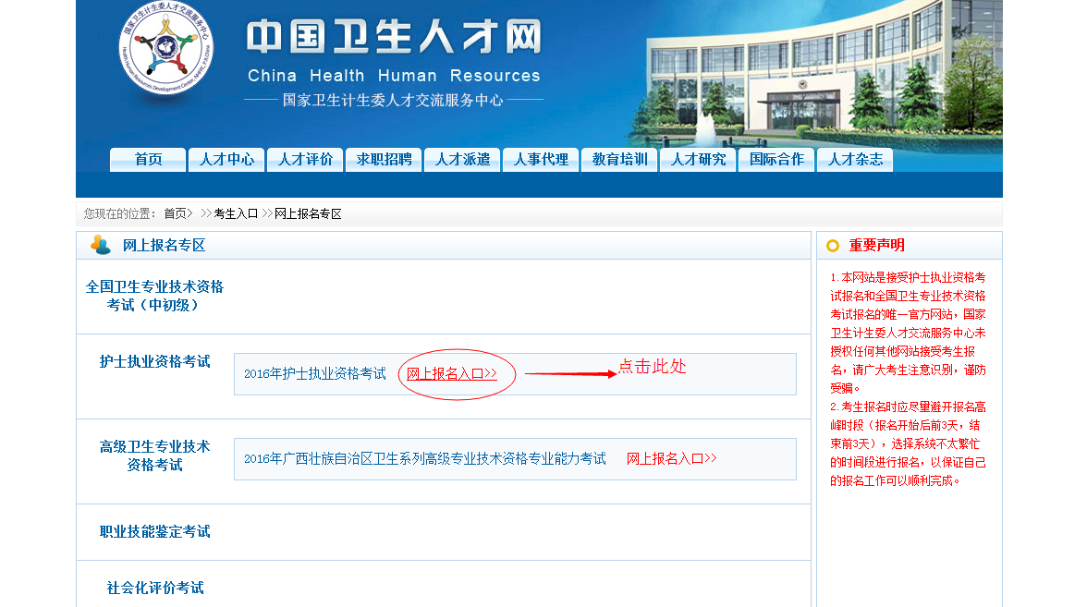Click the orange circle icon beside 重要声明
The image size is (1087, 607).
[x=832, y=246]
